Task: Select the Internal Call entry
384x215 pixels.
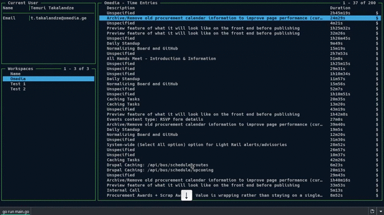Action: 240,190
